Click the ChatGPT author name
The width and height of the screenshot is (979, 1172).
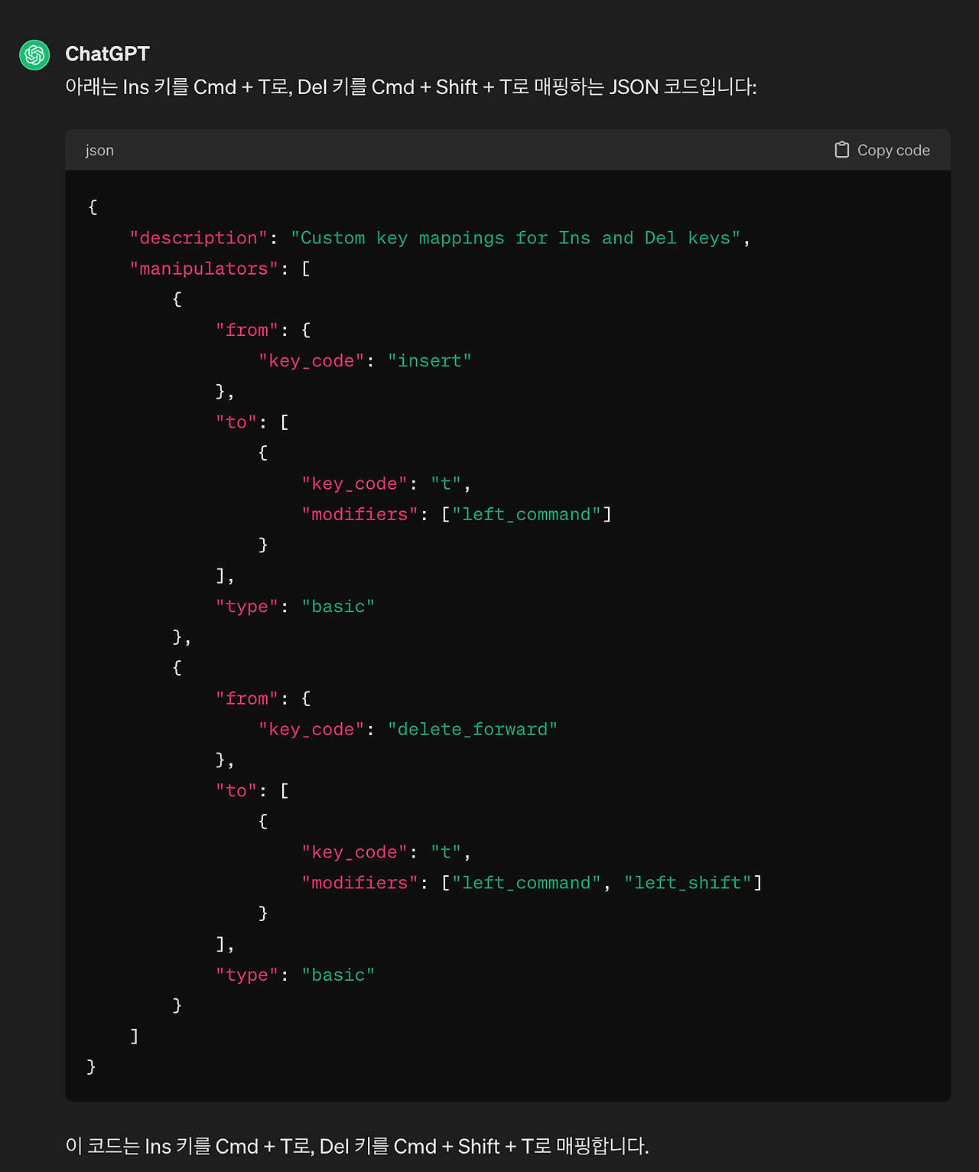[107, 54]
